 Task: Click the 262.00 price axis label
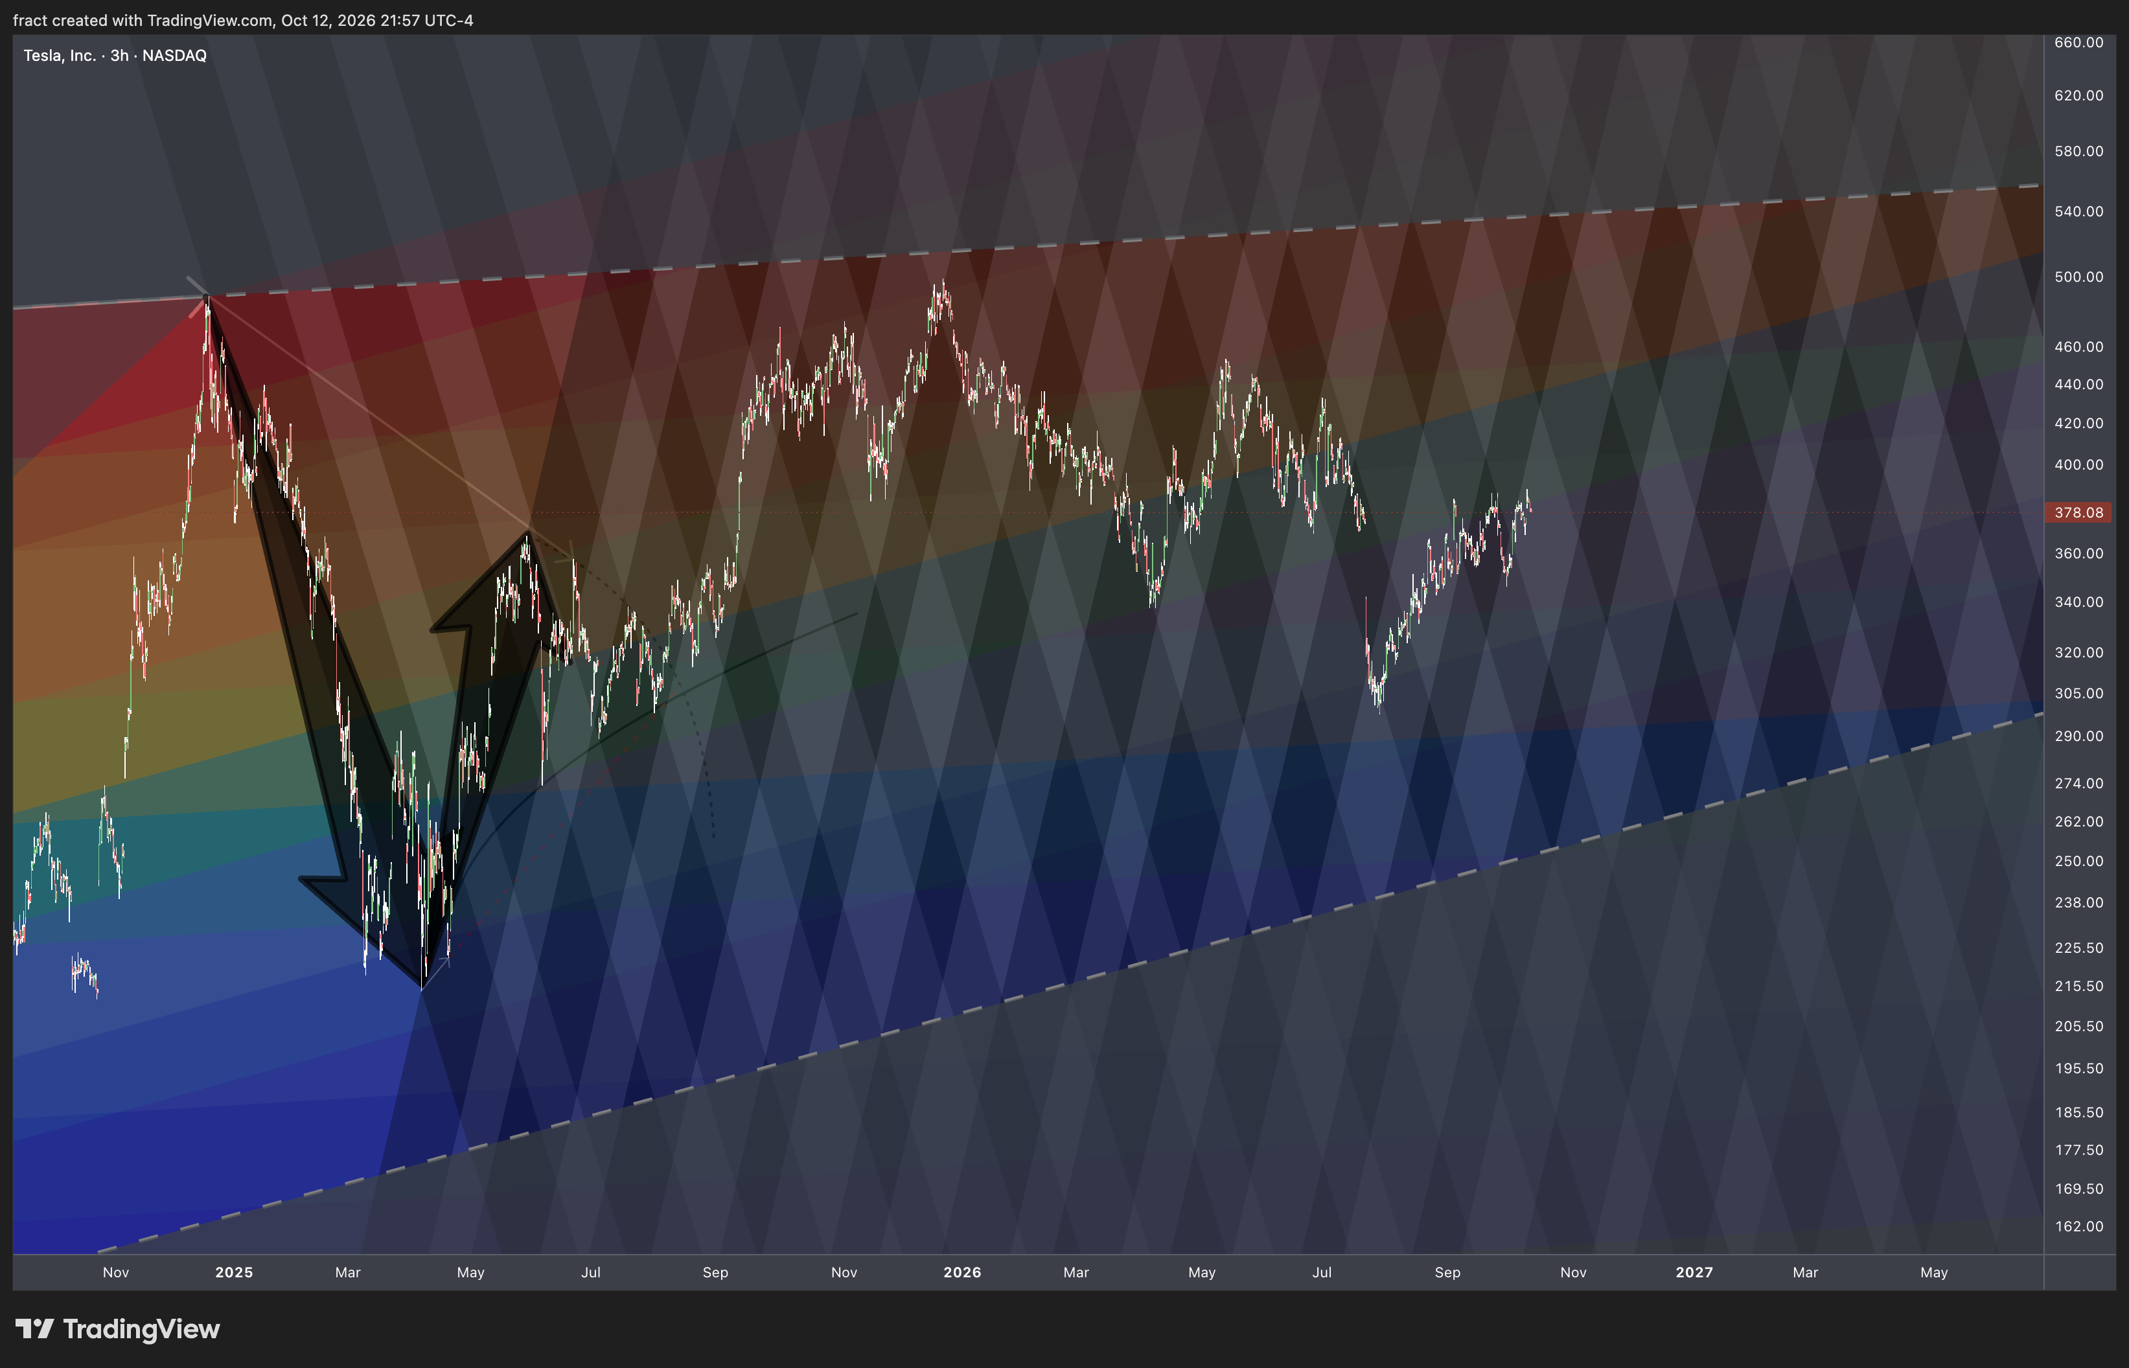[x=2078, y=822]
